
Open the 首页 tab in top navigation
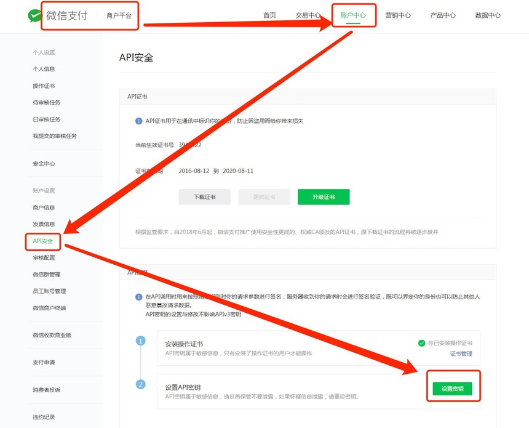point(269,15)
